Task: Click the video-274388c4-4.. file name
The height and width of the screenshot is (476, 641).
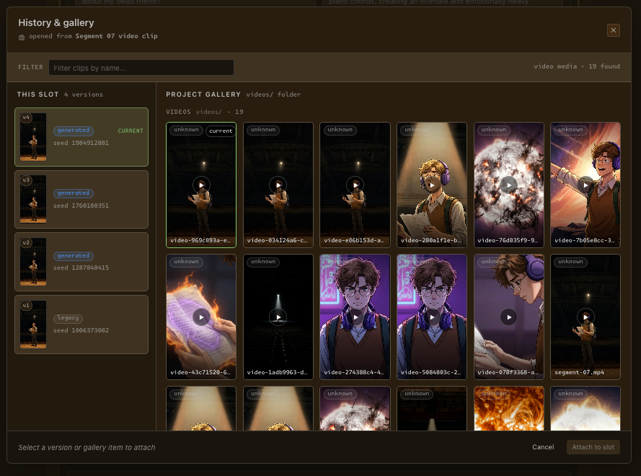Action: click(x=354, y=373)
